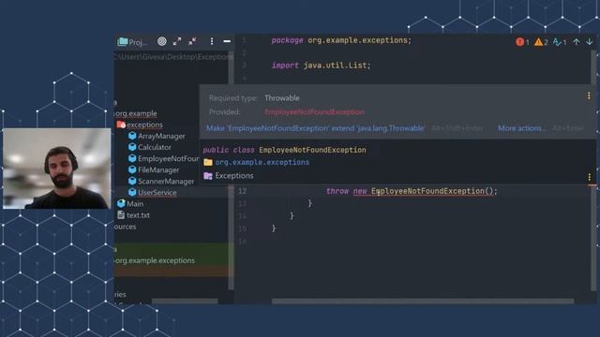Select UserService in the project tree
The height and width of the screenshot is (337, 600).
click(157, 193)
